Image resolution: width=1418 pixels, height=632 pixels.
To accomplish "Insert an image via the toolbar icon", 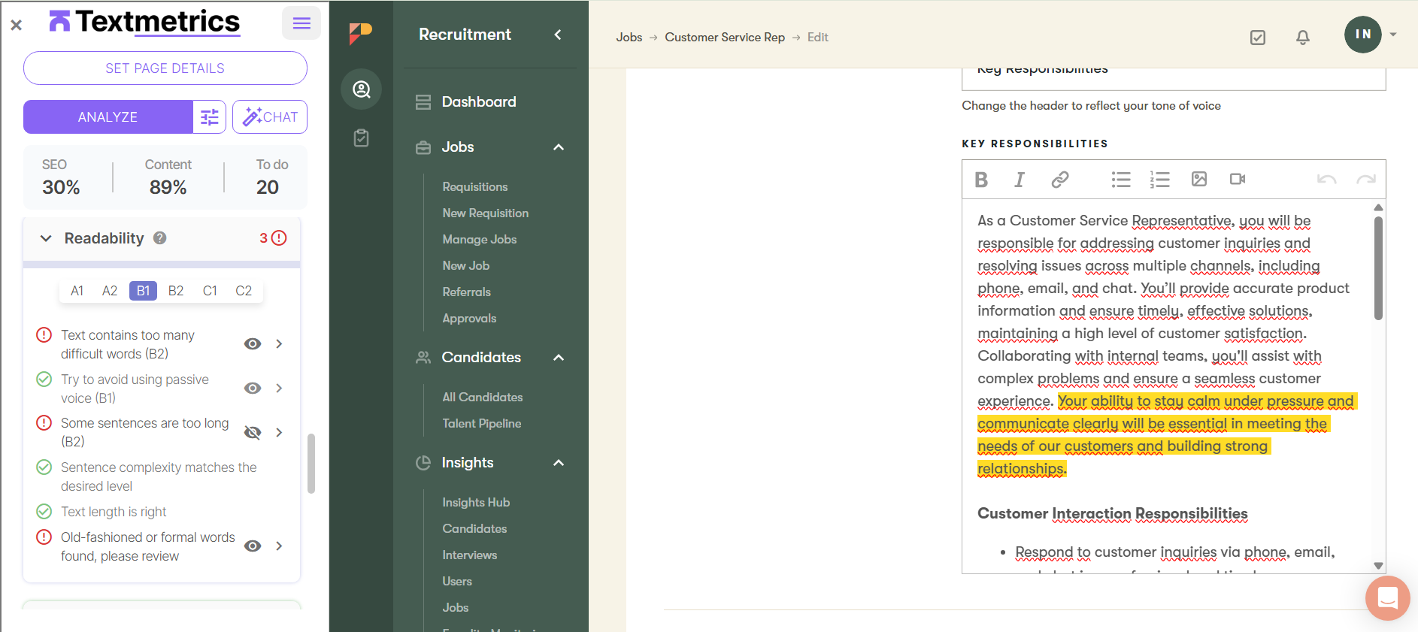I will pyautogui.click(x=1199, y=179).
